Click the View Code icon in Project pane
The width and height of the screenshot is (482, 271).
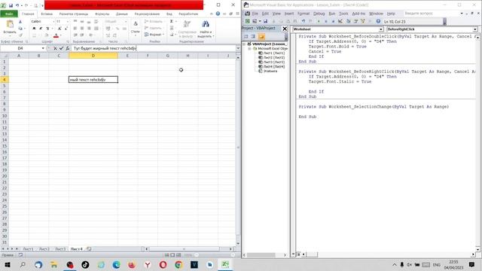pyautogui.click(x=246, y=37)
